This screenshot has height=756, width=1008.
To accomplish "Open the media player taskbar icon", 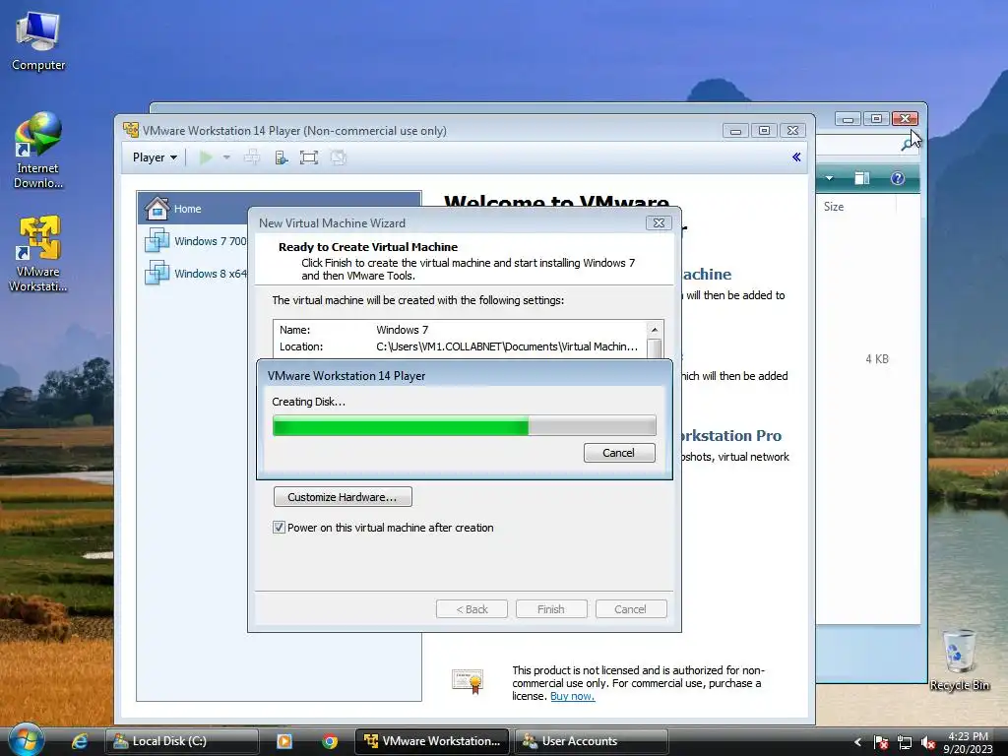I will pos(283,741).
